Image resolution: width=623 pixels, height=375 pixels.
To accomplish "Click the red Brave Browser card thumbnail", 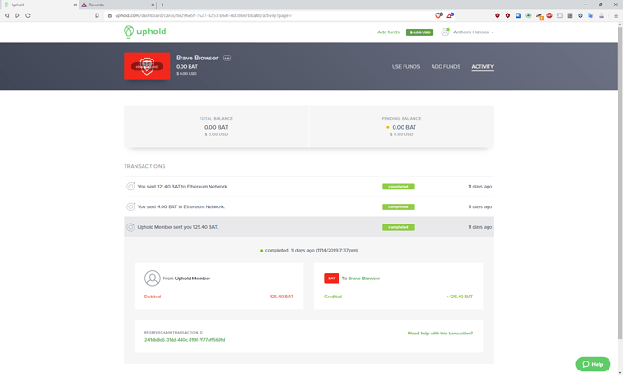I will (146, 67).
